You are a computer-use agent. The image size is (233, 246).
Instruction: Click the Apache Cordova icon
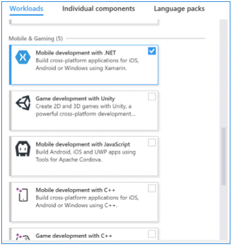click(x=23, y=149)
